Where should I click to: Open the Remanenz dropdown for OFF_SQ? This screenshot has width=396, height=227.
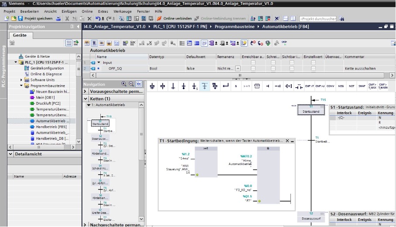tap(238, 69)
